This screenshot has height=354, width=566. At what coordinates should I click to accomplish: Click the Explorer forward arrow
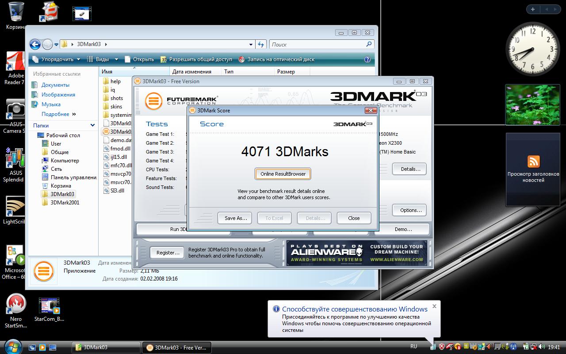coord(47,44)
